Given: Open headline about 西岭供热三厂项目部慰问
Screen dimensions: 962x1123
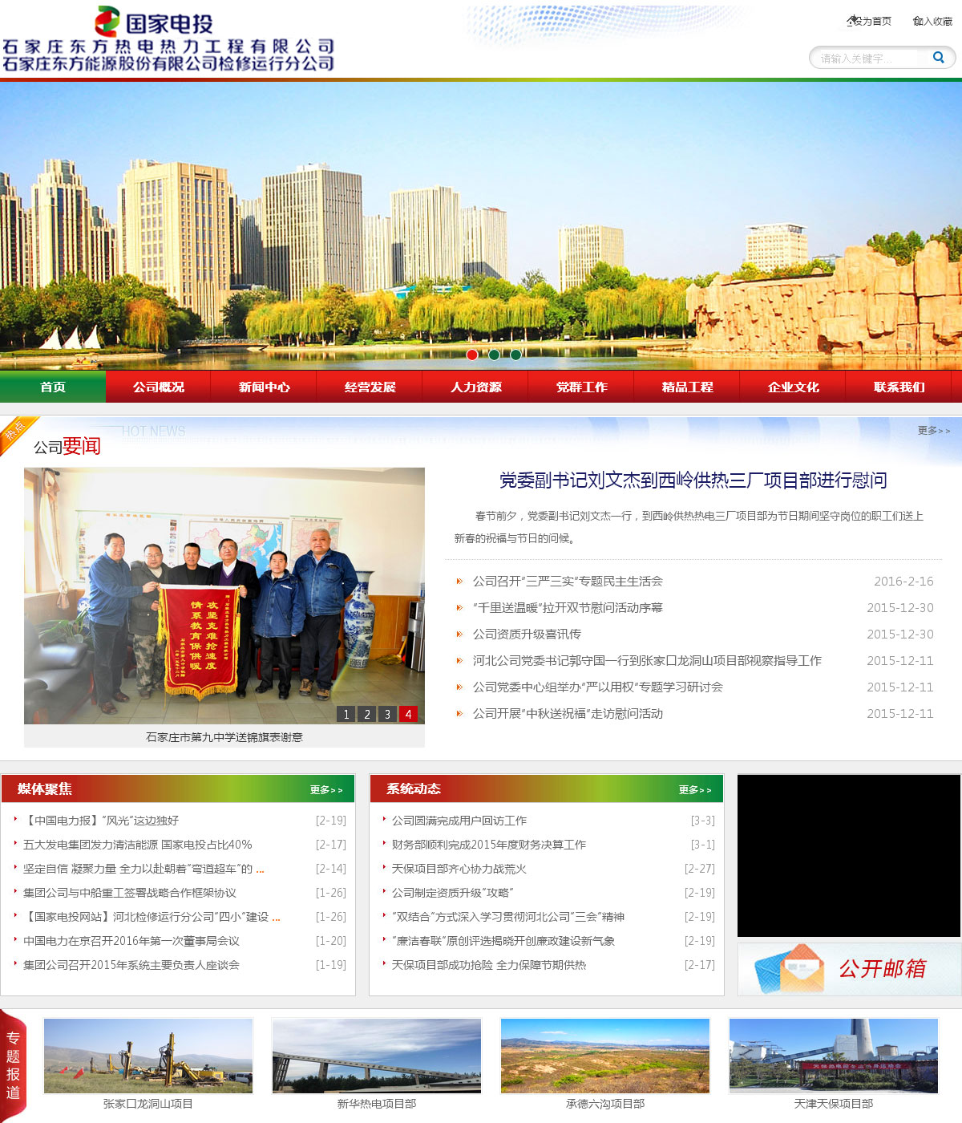Looking at the screenshot, I should [x=693, y=480].
